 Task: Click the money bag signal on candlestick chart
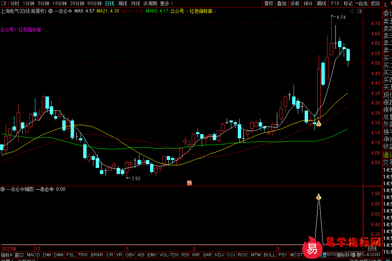point(318,123)
